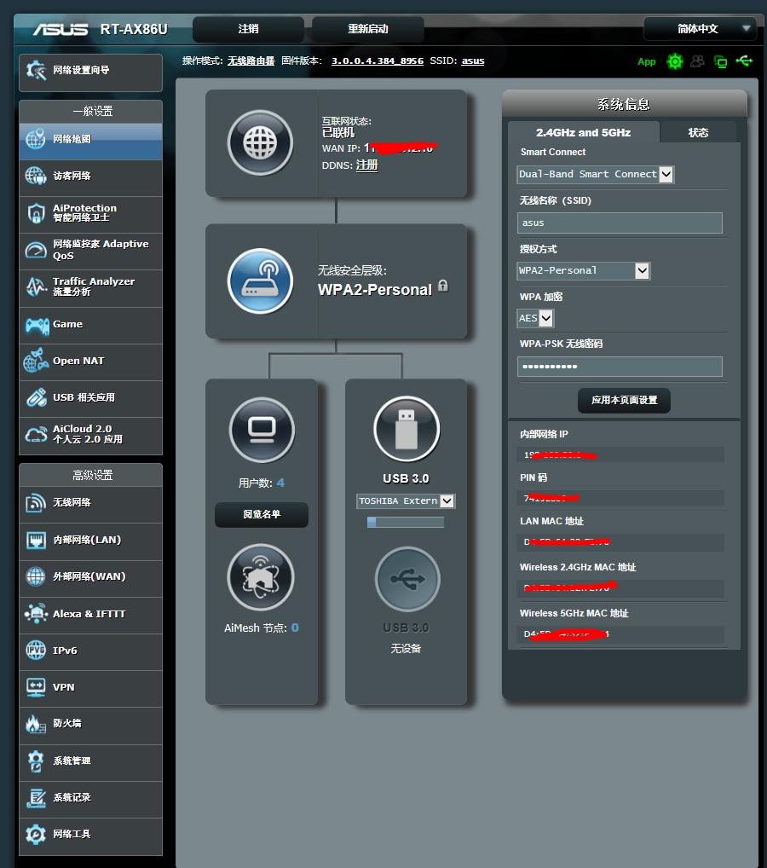
Task: Click the 应用本页面设置 button
Action: (x=624, y=400)
